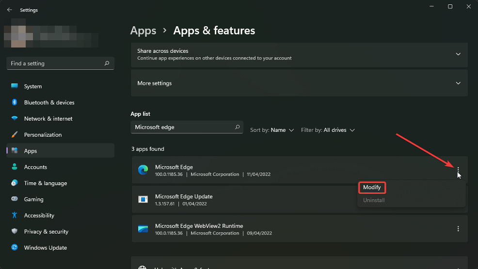Screen dimensions: 478x269
Task: Click the Edge WebView2 Runtime app icon
Action: pyautogui.click(x=143, y=229)
